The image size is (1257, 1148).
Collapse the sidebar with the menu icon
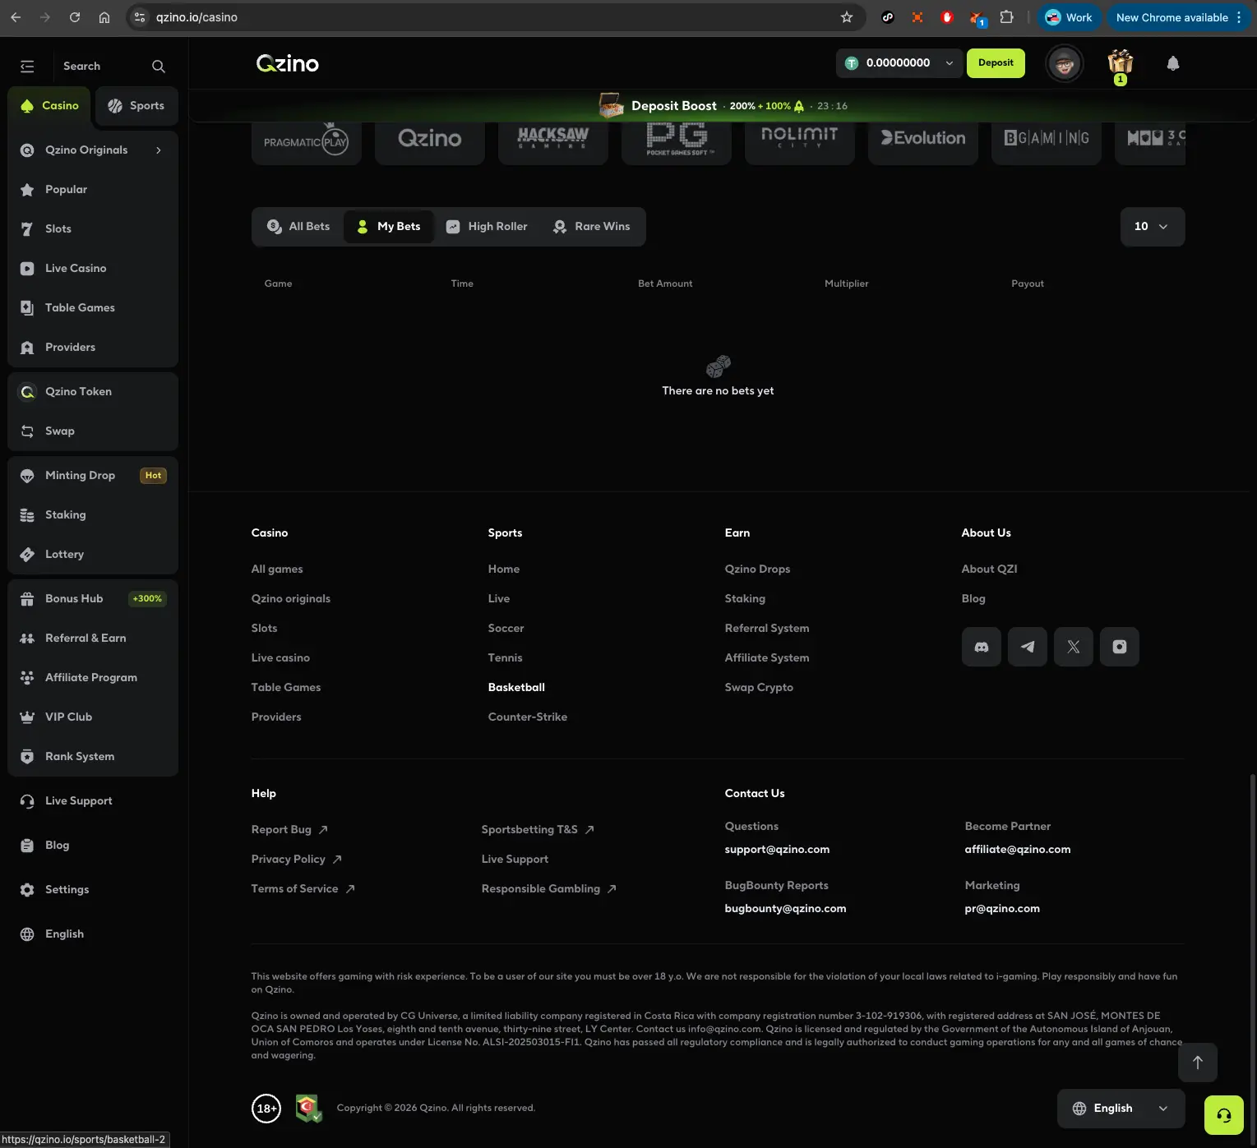tap(27, 67)
